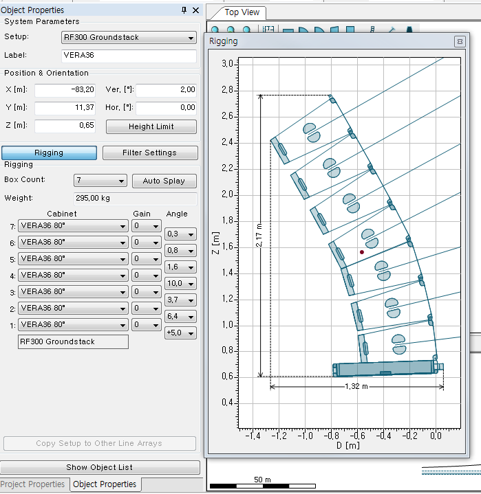Click the dark loudspeaker toolbar icon
Image resolution: width=481 pixels, height=494 pixels.
[x=409, y=30]
